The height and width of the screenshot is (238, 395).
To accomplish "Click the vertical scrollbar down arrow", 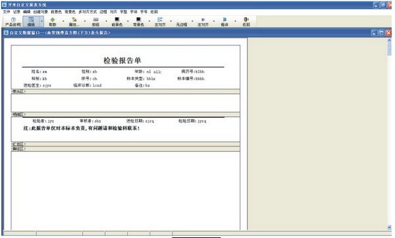I will pos(389,227).
